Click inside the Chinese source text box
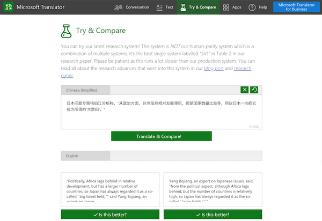This screenshot has height=221, width=322. 161,113
